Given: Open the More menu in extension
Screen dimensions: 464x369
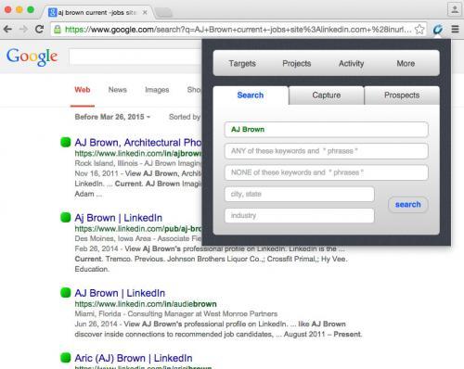Looking at the screenshot, I should 406,63.
